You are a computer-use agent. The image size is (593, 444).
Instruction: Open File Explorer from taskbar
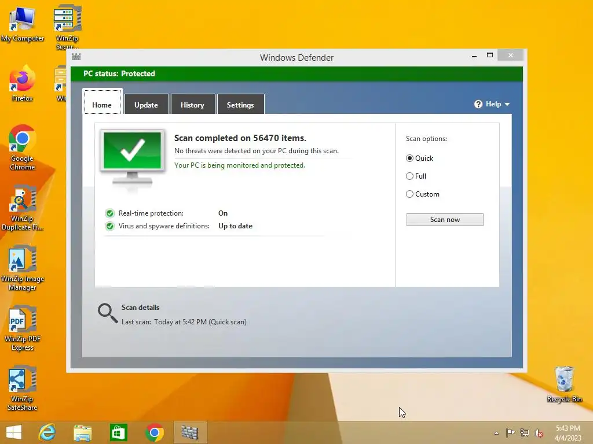(x=82, y=432)
